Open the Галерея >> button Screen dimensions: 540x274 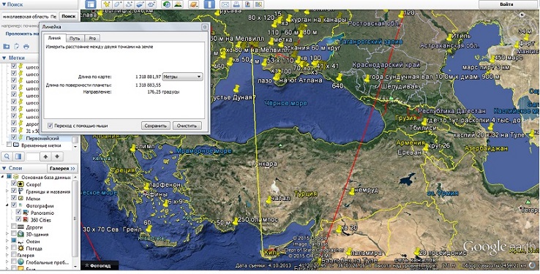62,169
